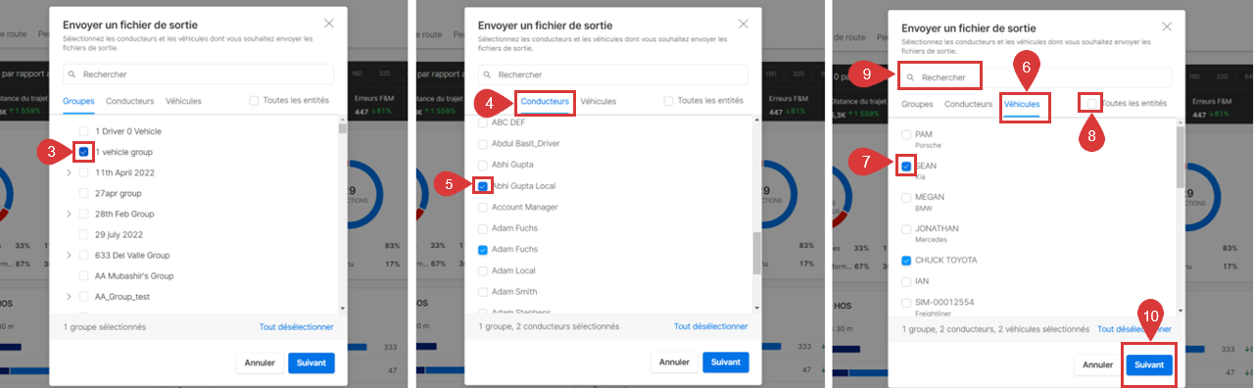Click the Suivant button outlined in red
Image resolution: width=1254 pixels, height=388 pixels.
[1149, 364]
